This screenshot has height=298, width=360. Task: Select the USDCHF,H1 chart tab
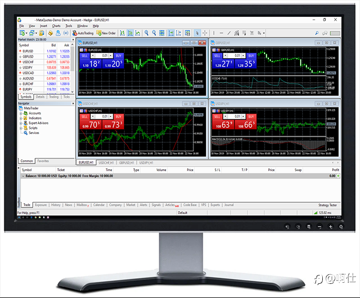[x=106, y=163]
